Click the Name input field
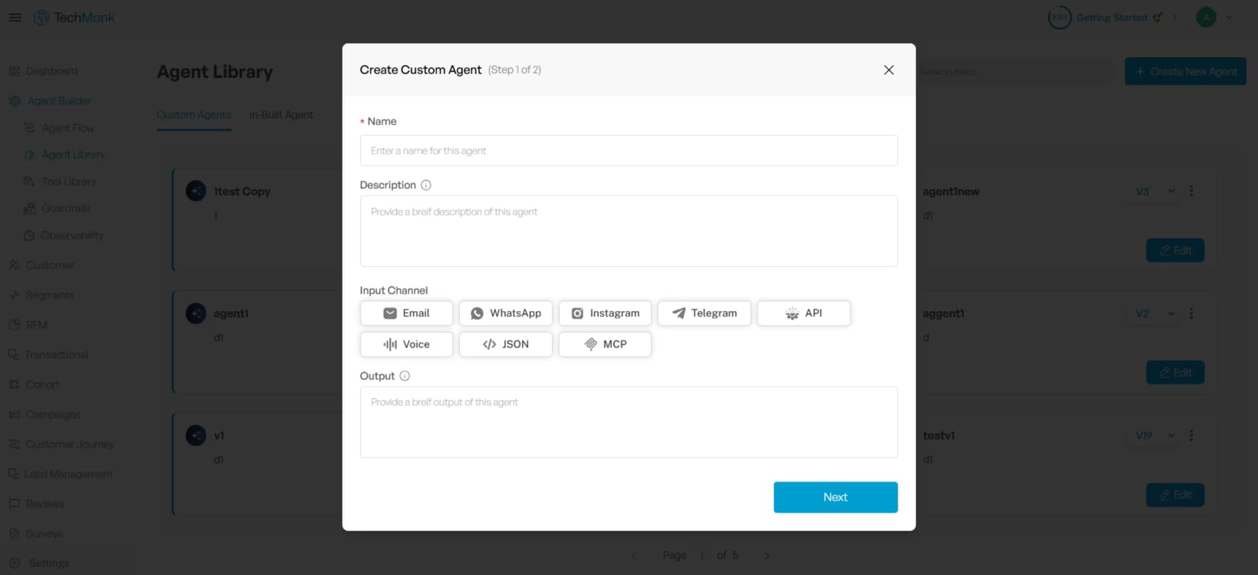 629,151
